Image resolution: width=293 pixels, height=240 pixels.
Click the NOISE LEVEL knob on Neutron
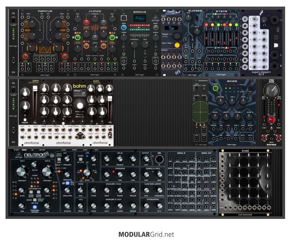80,190
